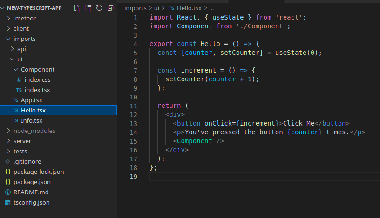
Task: Click the closing '</div>' tag on line 16
Action: [177, 150]
